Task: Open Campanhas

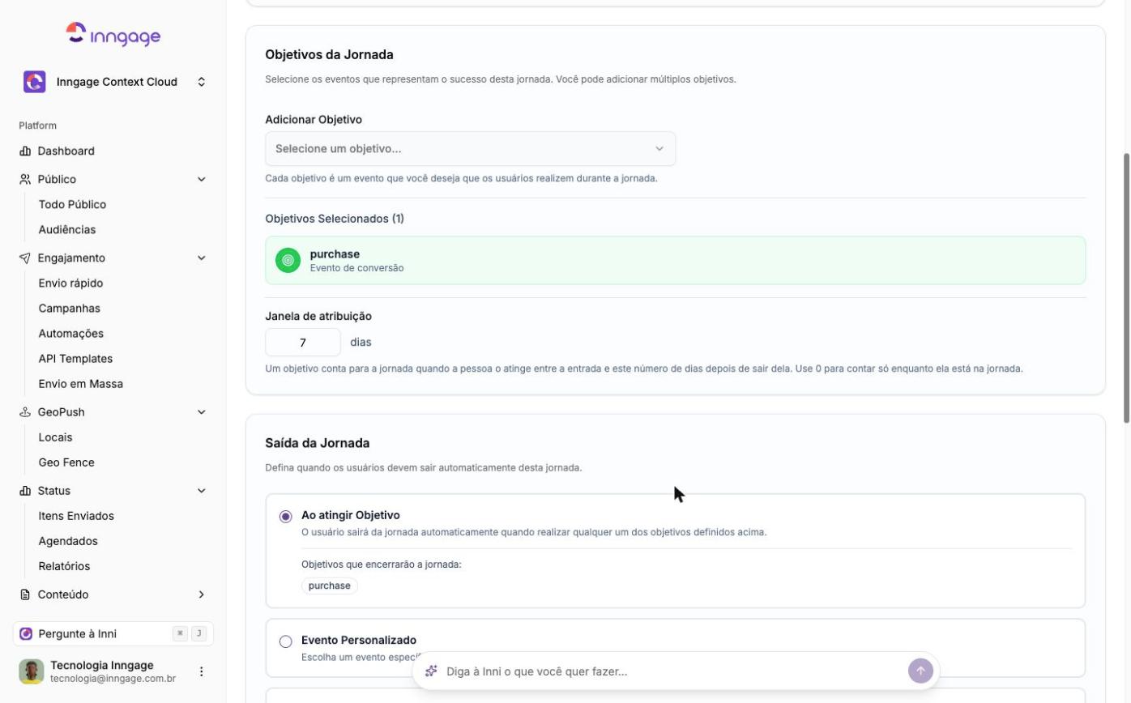Action: click(x=70, y=309)
